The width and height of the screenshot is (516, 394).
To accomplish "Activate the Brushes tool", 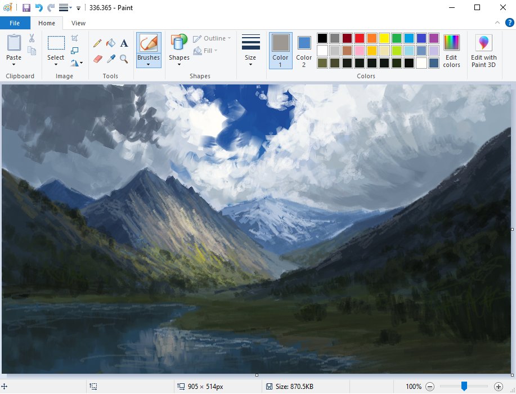I will 149,43.
